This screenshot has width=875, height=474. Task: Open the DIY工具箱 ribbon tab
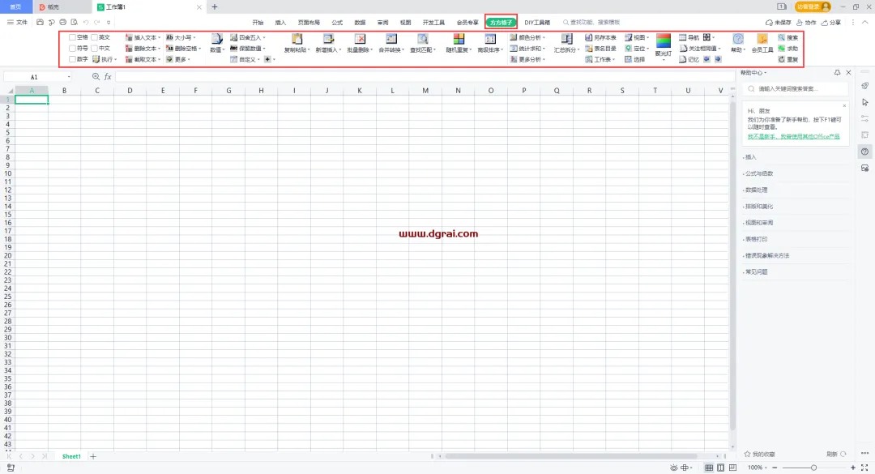point(537,23)
